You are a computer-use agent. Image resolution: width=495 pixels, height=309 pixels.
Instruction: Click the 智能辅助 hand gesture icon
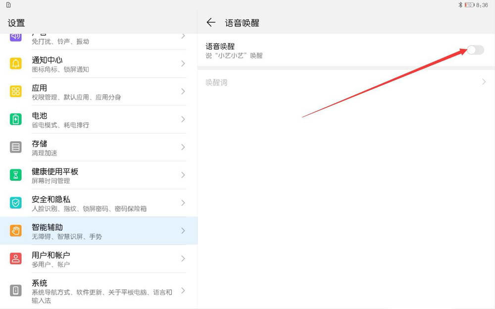(15, 231)
